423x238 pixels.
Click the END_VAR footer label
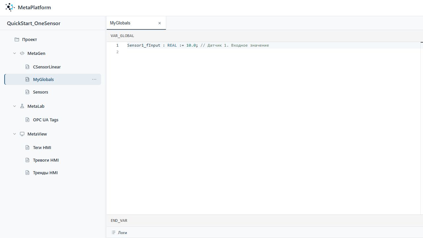point(119,220)
